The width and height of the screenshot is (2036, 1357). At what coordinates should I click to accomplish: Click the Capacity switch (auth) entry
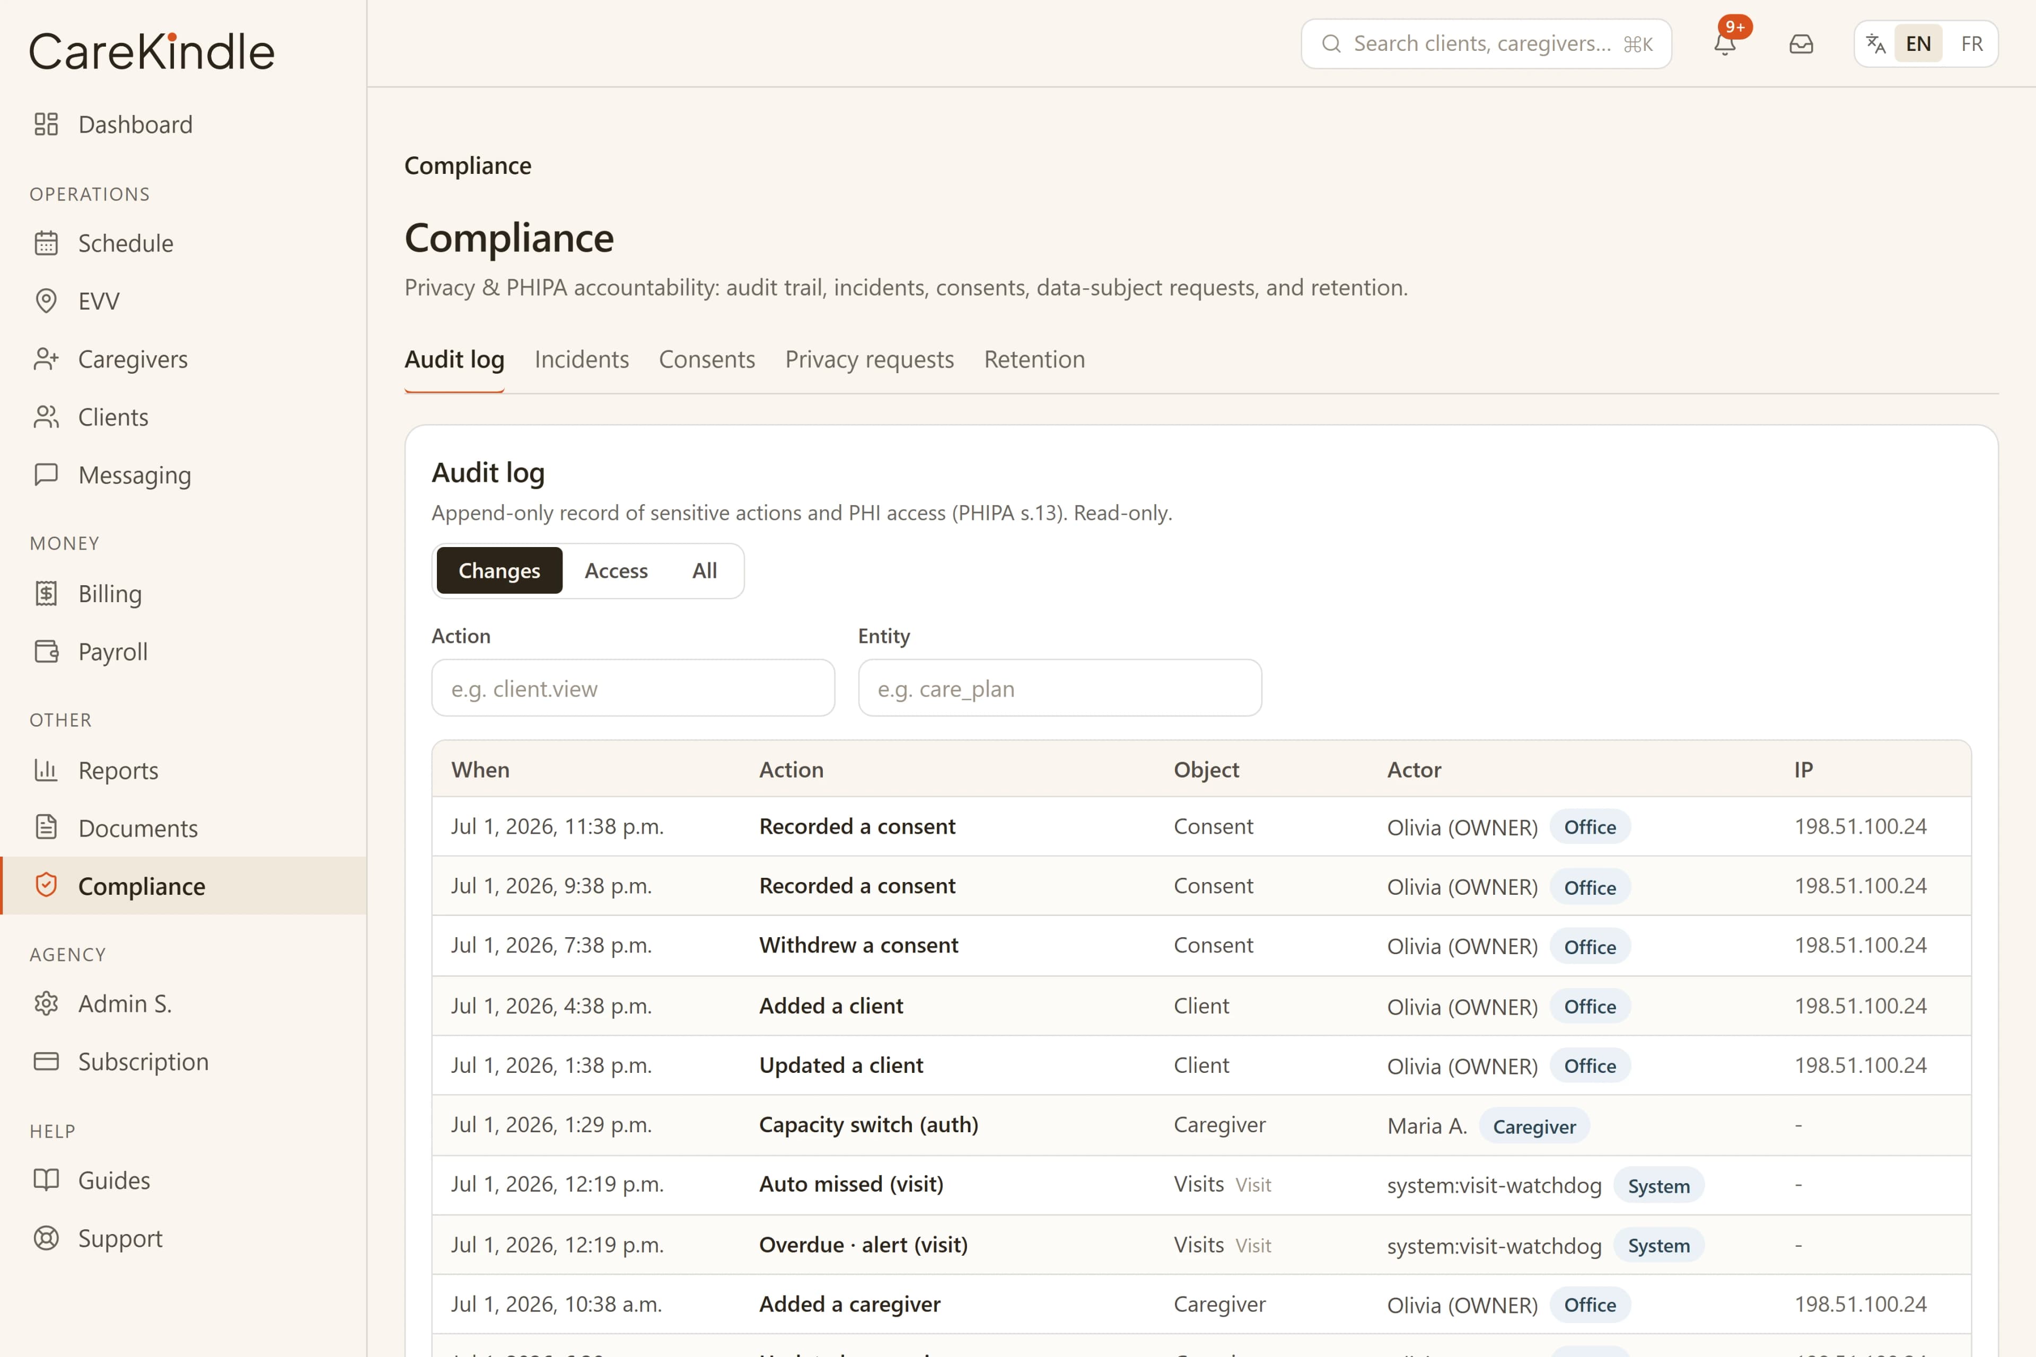(868, 1124)
